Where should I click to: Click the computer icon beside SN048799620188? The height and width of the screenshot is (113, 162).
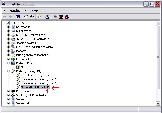point(8,23)
